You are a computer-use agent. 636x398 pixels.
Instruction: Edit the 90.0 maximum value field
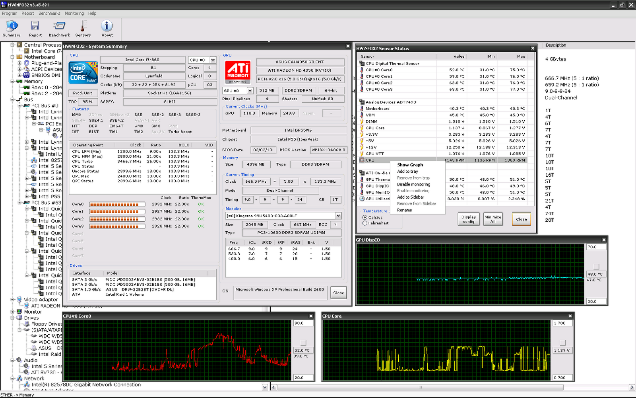tap(303, 323)
